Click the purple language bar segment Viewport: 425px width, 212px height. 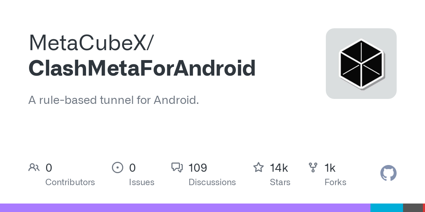pos(184,208)
